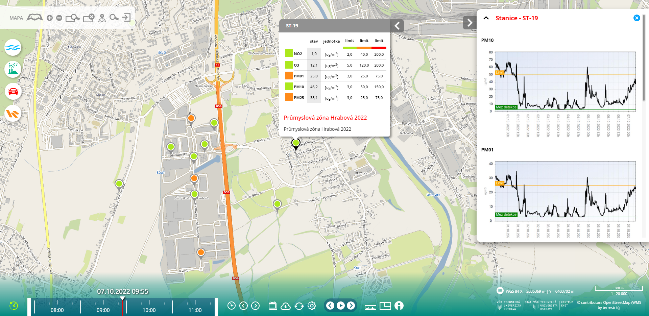Click the 10:00 mark on timeline
Image resolution: width=649 pixels, height=316 pixels.
(x=149, y=310)
